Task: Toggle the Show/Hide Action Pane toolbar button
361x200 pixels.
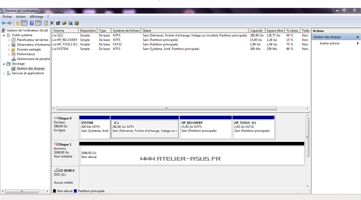Action: 38,23
